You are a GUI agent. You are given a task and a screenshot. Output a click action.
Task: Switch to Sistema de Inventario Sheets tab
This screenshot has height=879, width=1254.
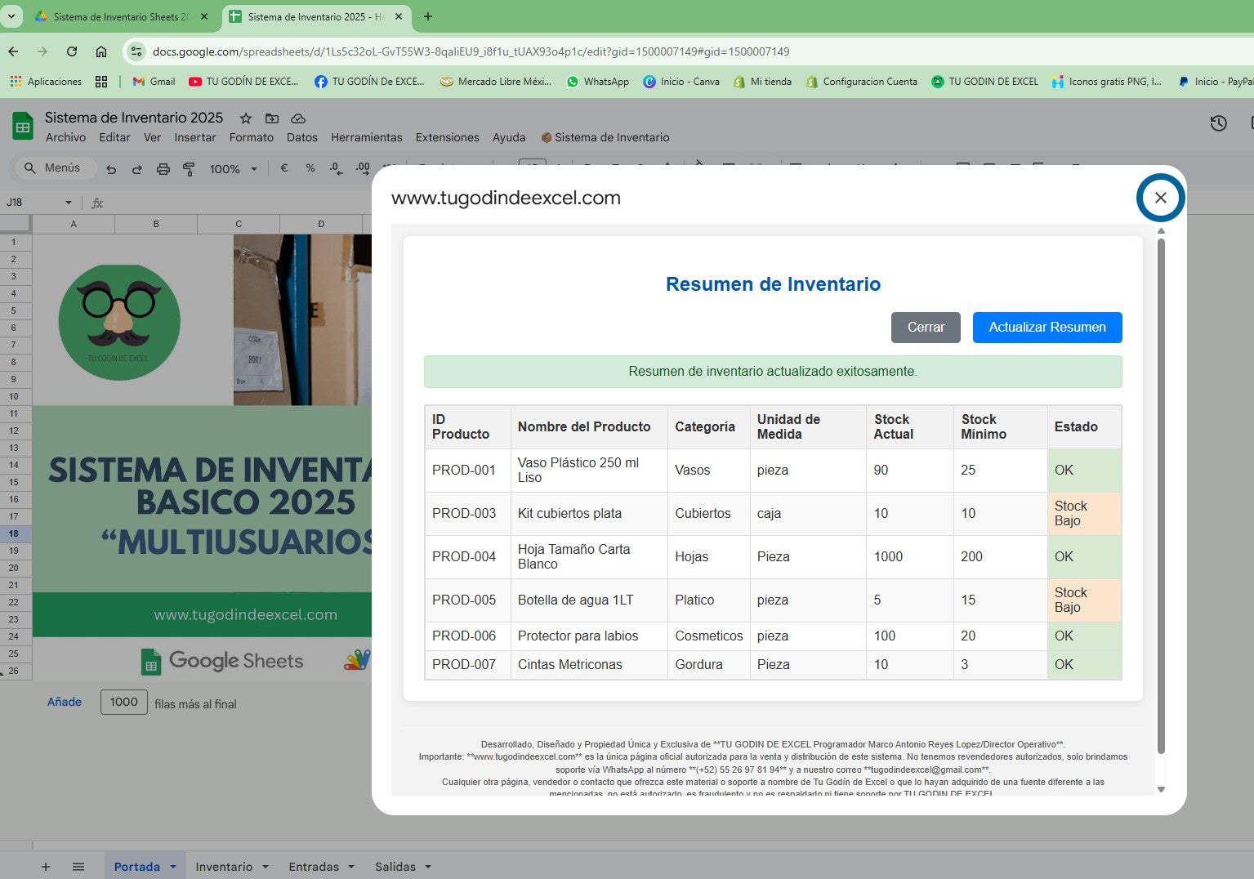pos(121,16)
